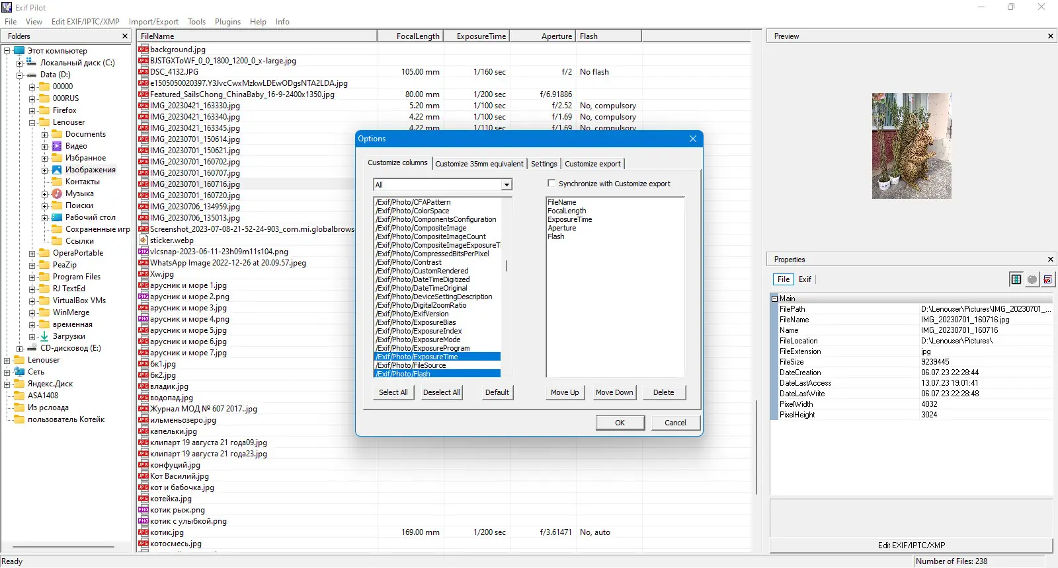Screen dimensions: 1058x568
Task: Collapse the Lenouser folder under Data (D:)
Action: point(32,122)
